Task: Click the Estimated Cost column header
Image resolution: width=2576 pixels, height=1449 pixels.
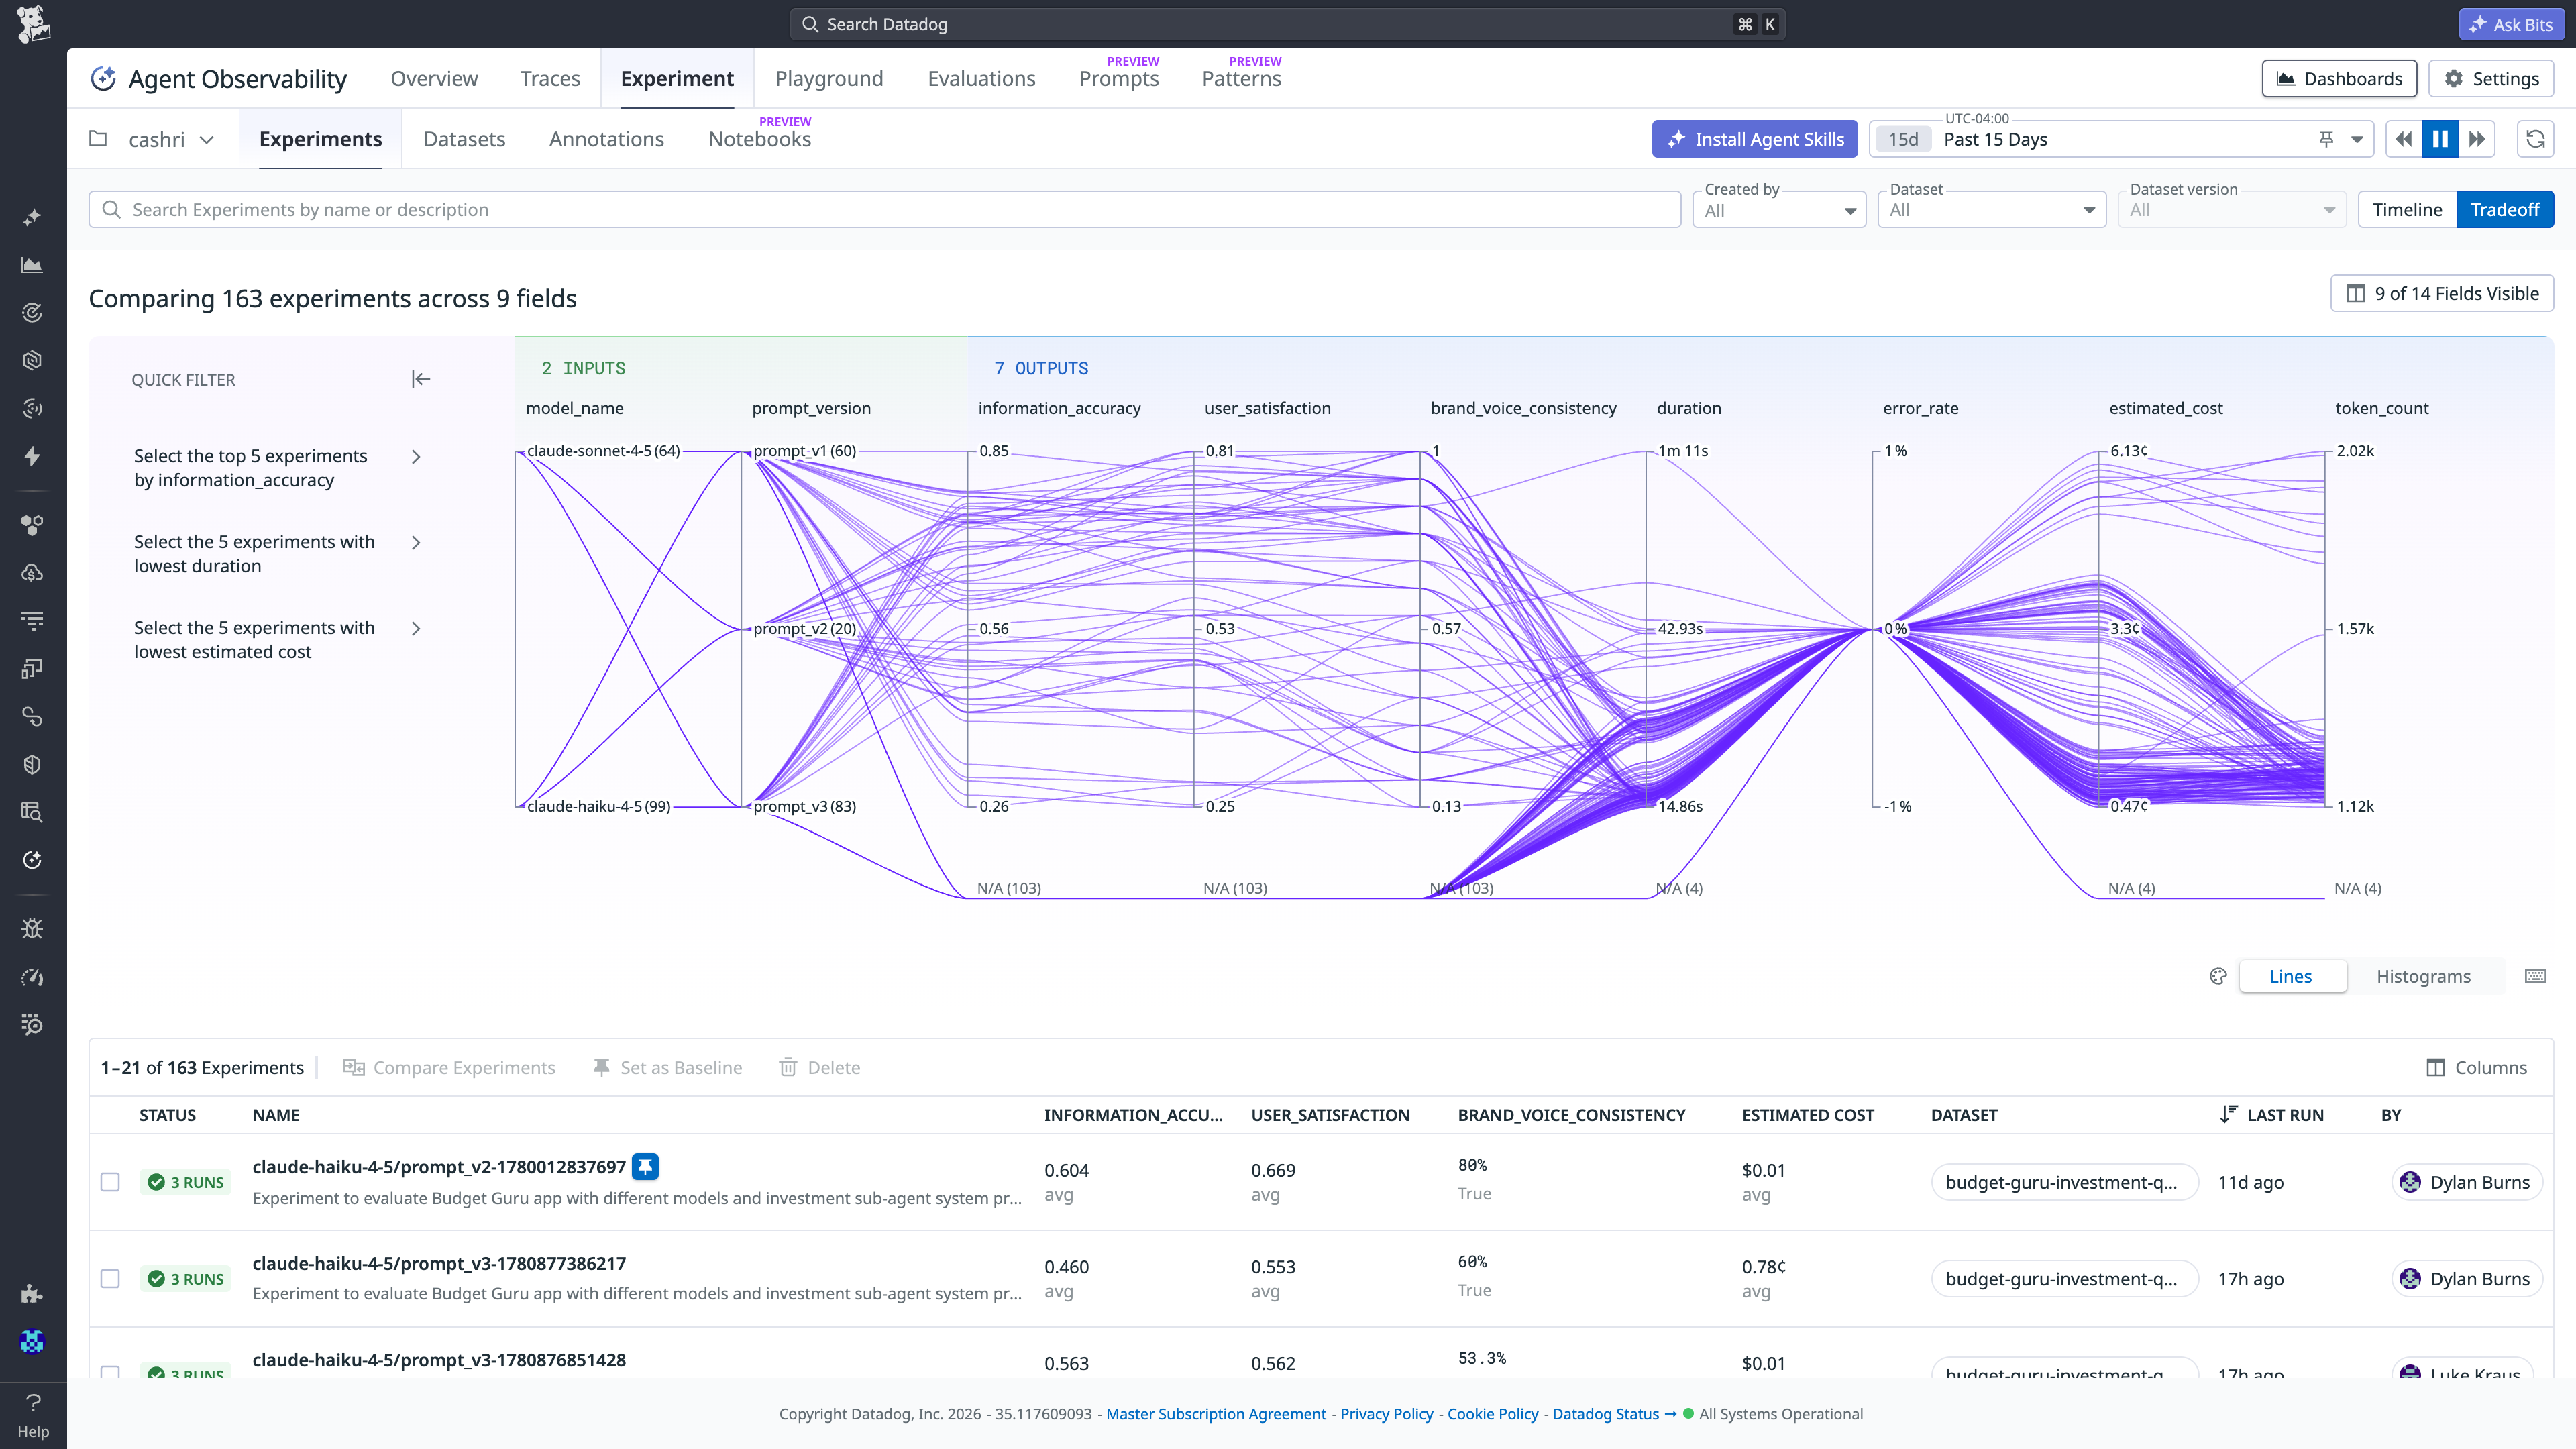Action: tap(1807, 1114)
